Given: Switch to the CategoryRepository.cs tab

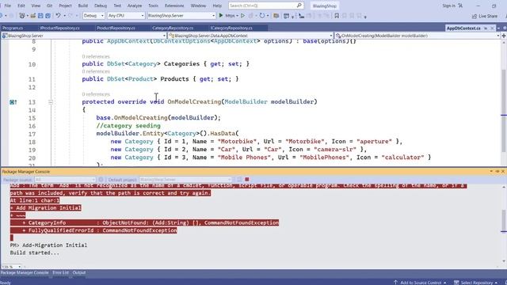Looking at the screenshot, I should (173, 28).
